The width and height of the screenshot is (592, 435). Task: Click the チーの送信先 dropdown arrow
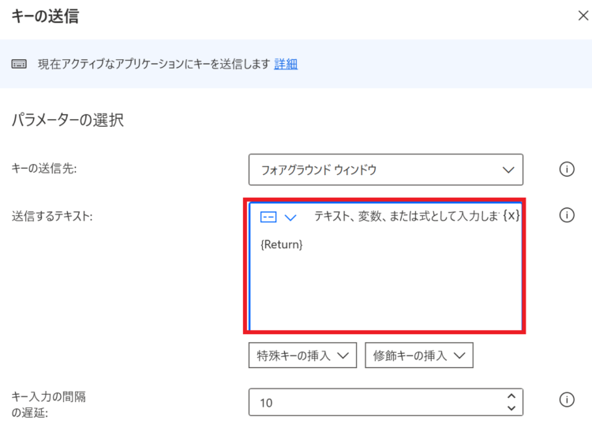[508, 170]
